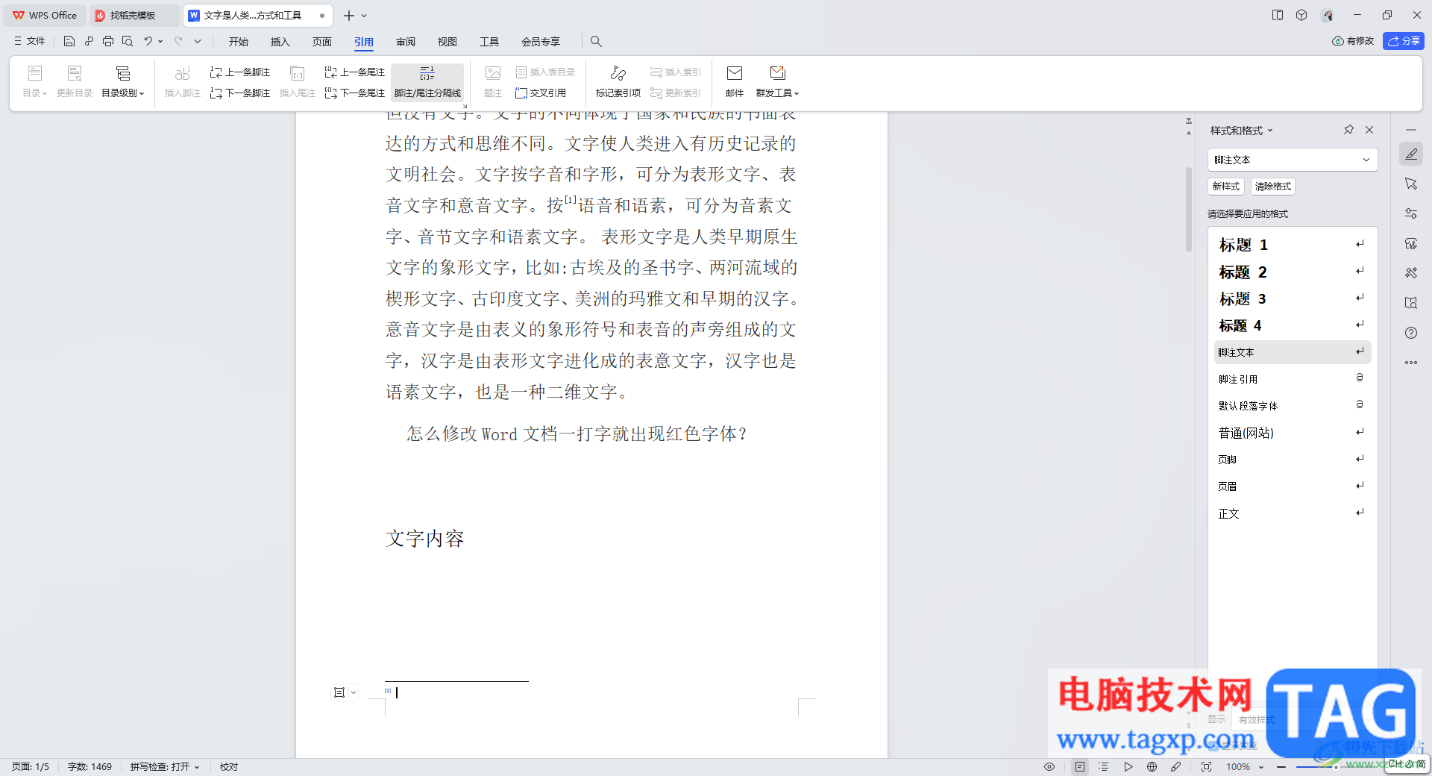
Task: Apply the 默认段落字体 style
Action: [1292, 406]
